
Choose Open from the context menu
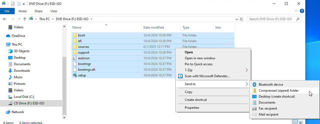point(213,52)
